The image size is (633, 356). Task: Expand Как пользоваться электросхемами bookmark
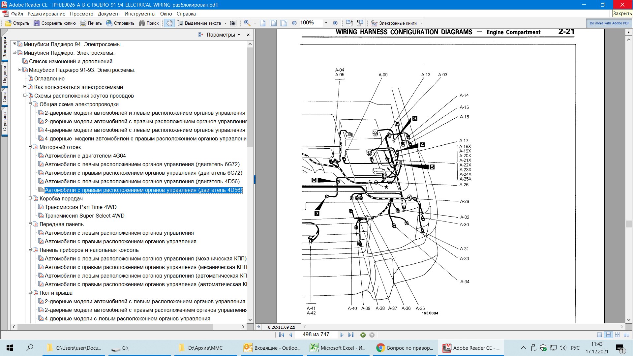pos(25,87)
